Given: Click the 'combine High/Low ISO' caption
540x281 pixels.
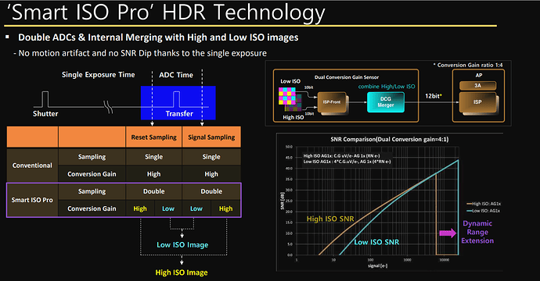Looking at the screenshot, I should [387, 87].
